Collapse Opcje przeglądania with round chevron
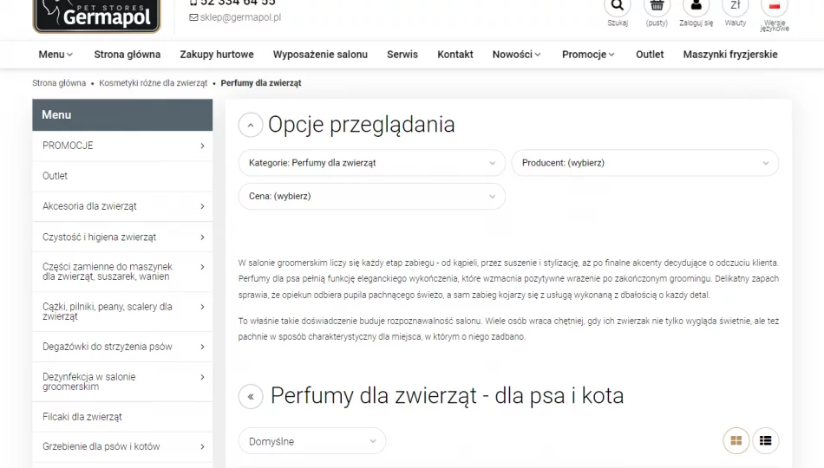Viewport: 824px width, 468px height. click(251, 125)
